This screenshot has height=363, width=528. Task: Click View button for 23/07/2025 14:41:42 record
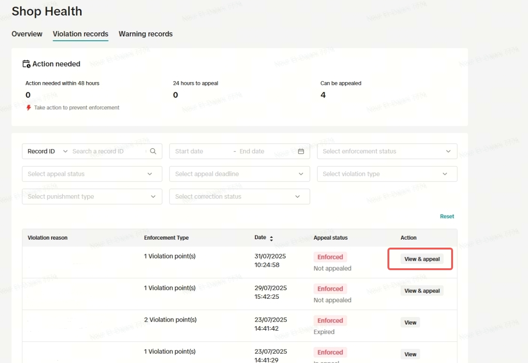[x=410, y=323]
